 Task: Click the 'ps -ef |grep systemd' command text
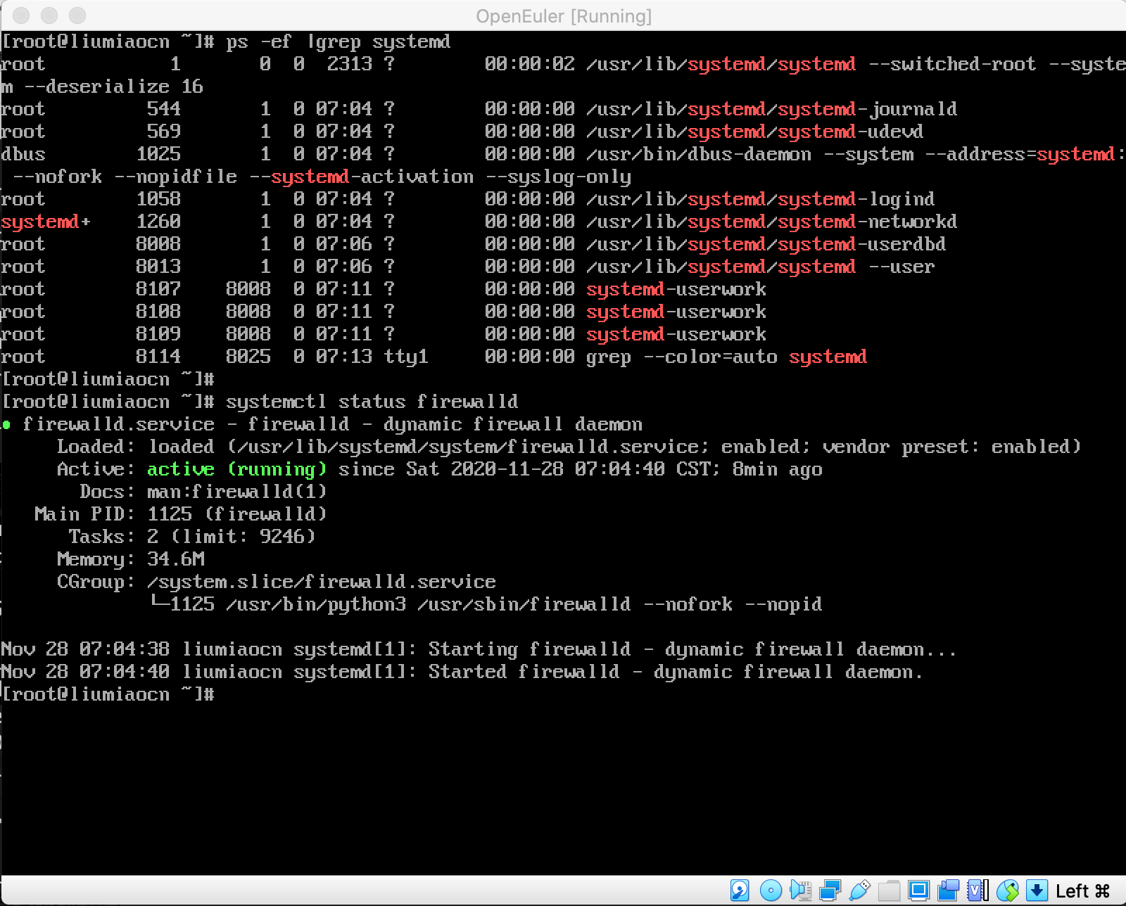(339, 42)
